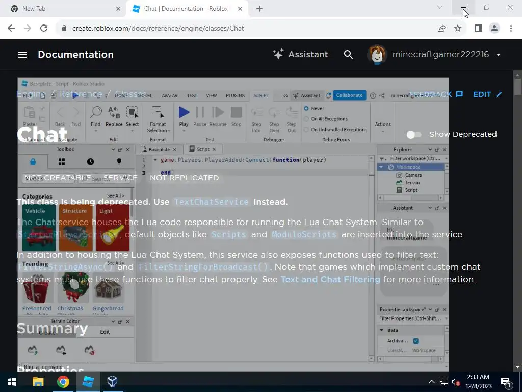Open the Light category tile in Studio Toolbox

point(113,228)
